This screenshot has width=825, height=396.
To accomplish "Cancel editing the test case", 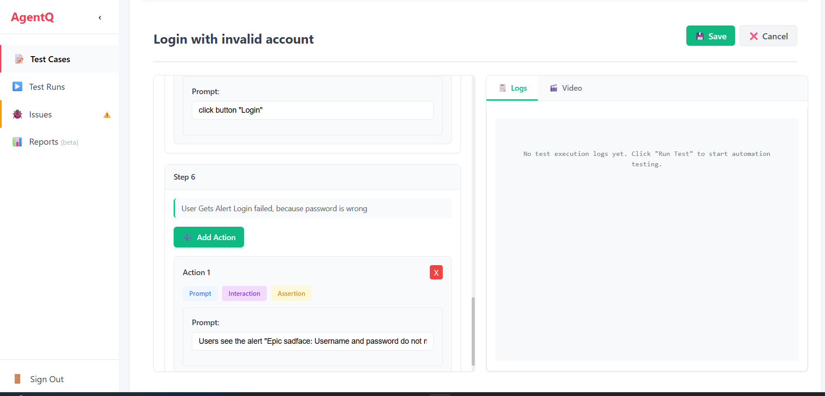I will (x=768, y=36).
